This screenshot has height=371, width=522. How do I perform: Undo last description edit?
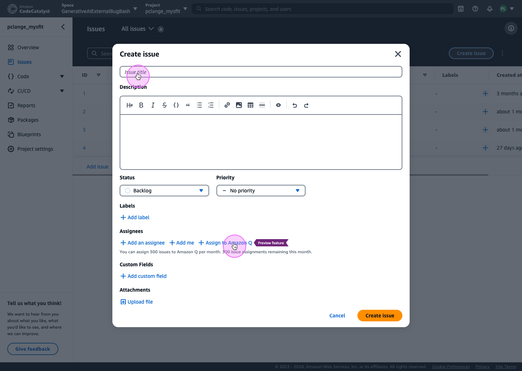point(295,105)
